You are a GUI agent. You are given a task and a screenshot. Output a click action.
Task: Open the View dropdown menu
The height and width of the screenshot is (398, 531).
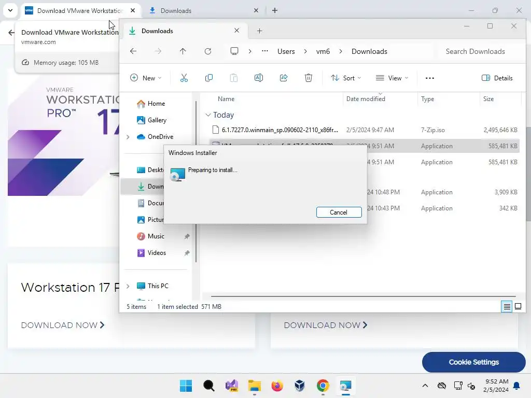point(392,78)
